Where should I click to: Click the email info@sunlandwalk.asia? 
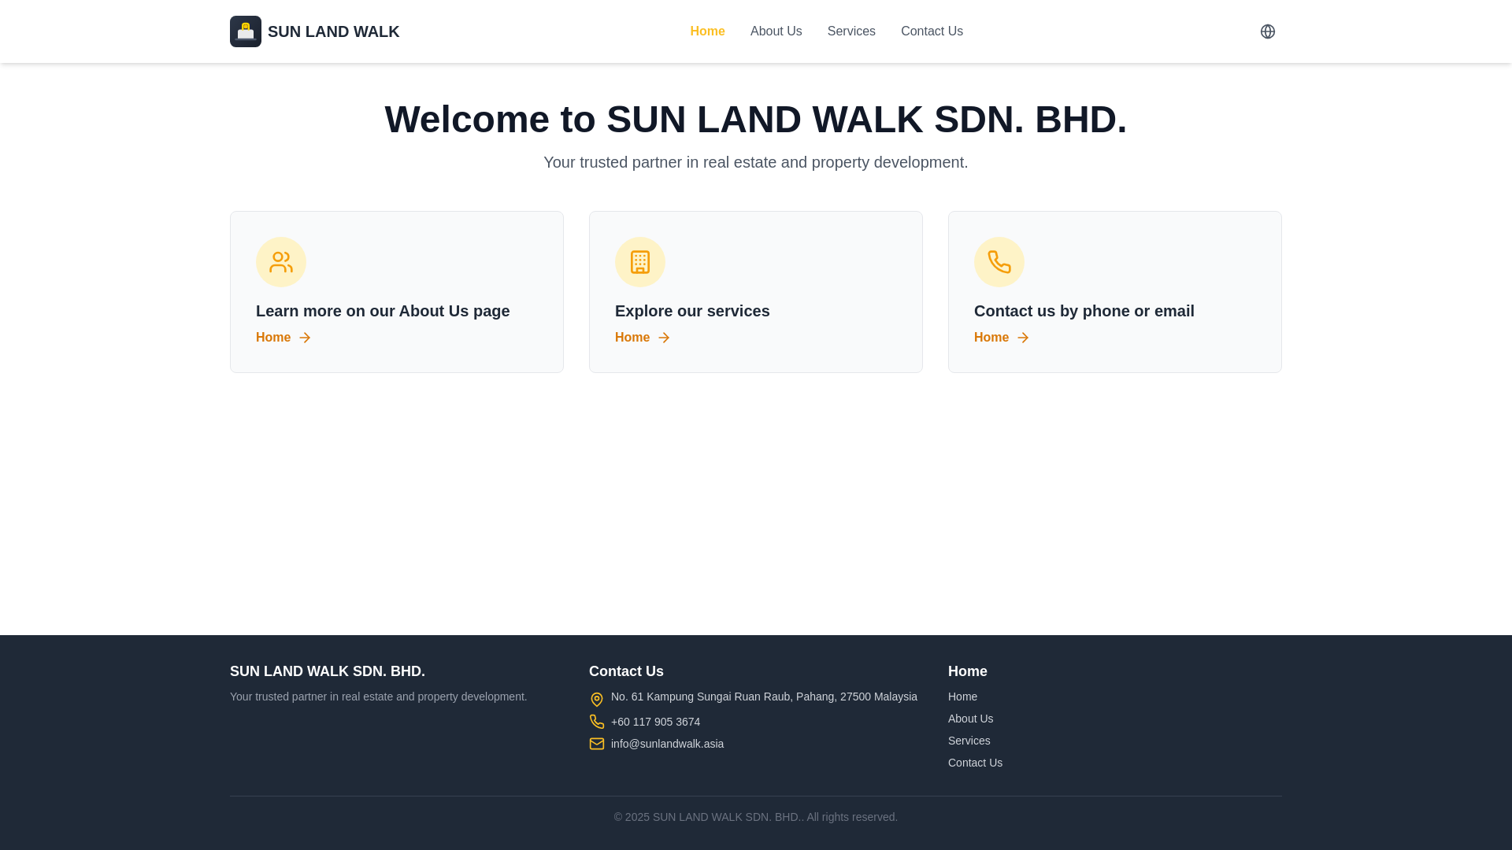[667, 744]
